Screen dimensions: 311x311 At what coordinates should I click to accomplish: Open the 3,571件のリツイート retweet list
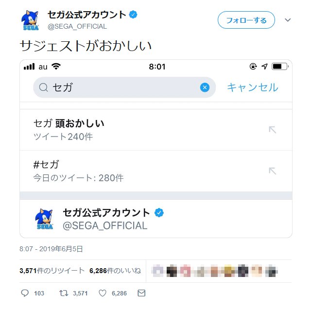[52, 271]
